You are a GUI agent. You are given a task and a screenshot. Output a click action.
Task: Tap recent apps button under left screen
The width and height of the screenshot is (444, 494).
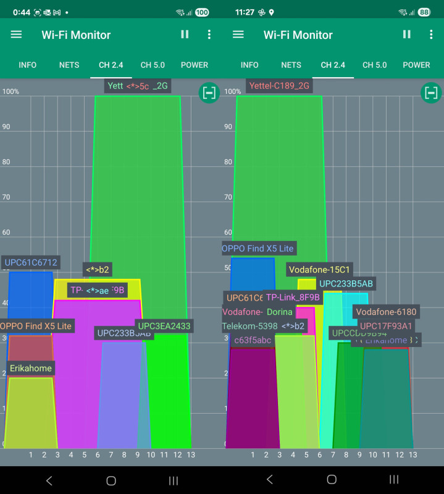(x=174, y=480)
